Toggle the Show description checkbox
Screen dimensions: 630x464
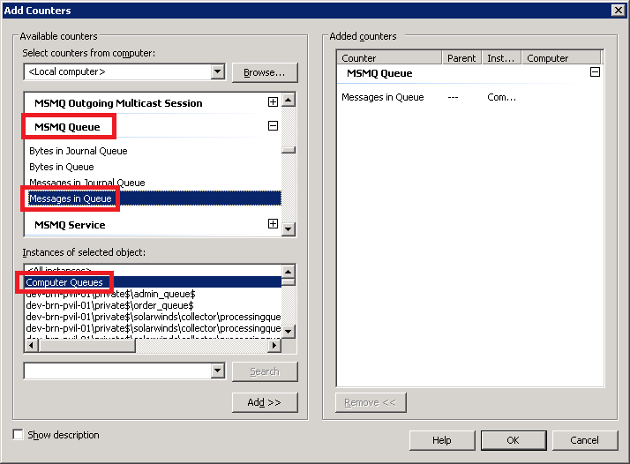click(x=18, y=434)
